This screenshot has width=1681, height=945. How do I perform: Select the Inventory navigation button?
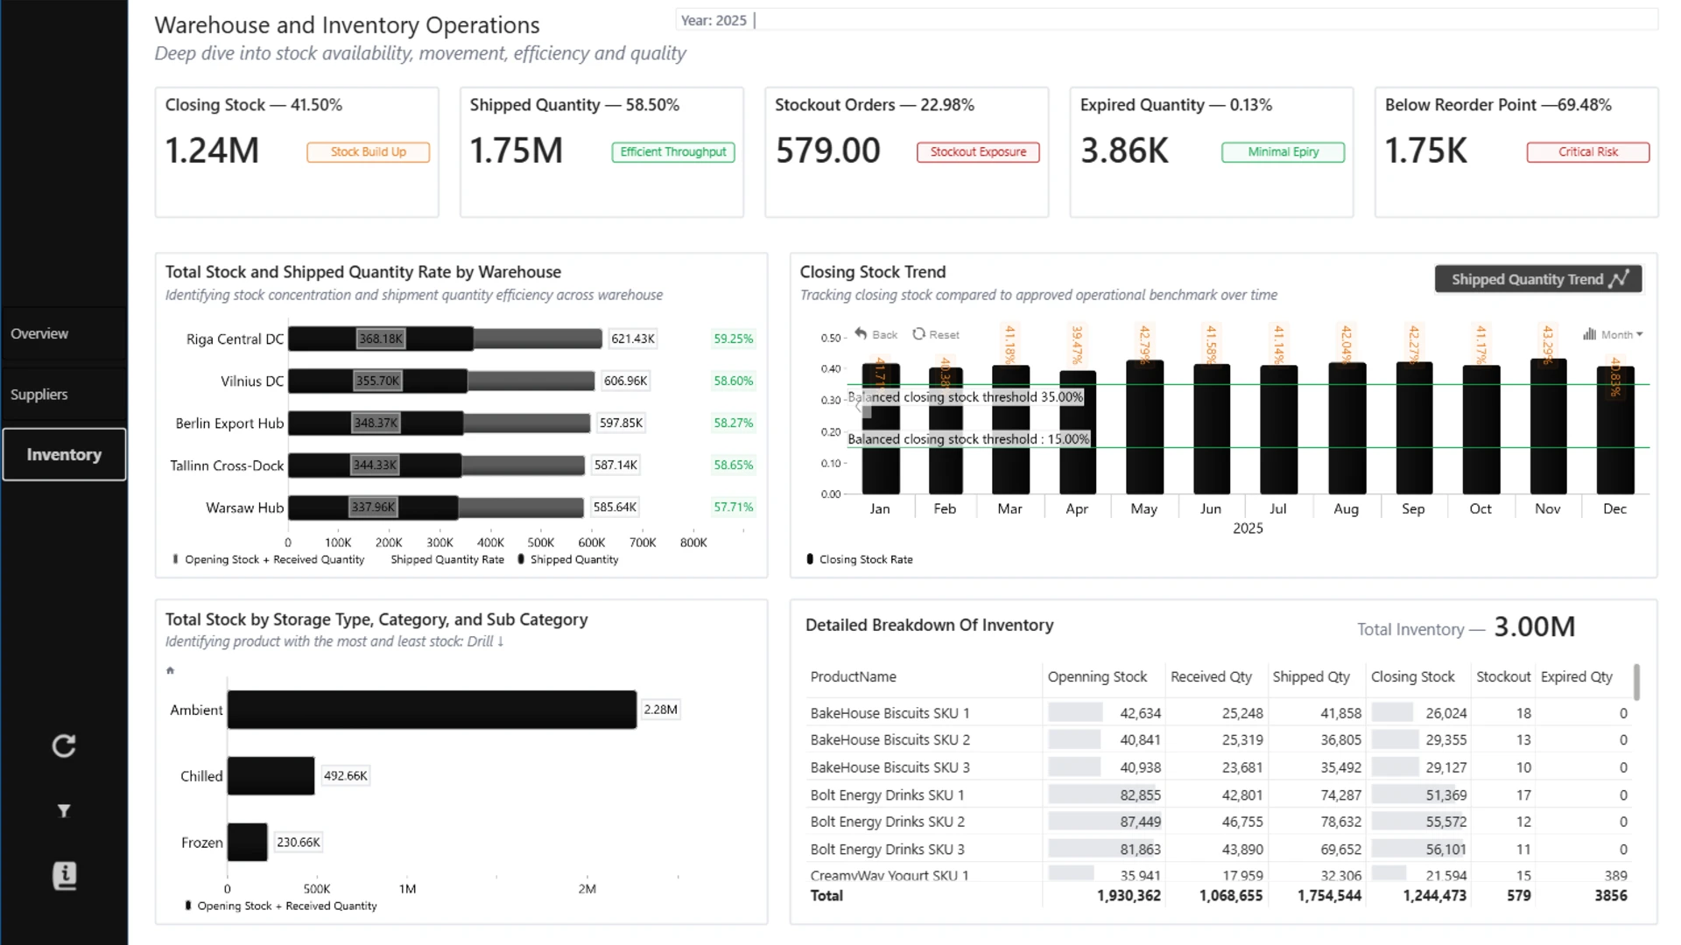[x=64, y=454]
